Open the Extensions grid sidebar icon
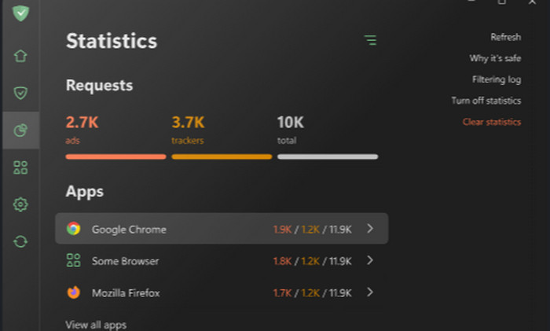Viewport: 550px width, 331px height. tap(20, 167)
